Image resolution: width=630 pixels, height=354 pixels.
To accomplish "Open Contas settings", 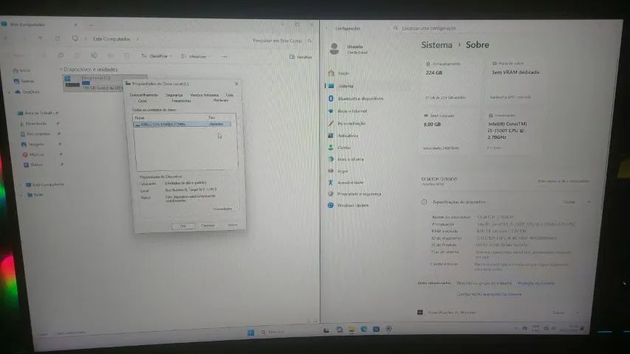I will click(x=340, y=147).
